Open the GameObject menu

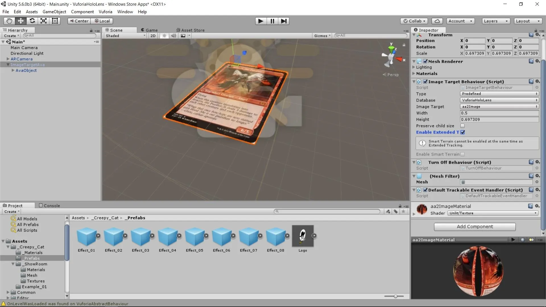click(x=54, y=12)
